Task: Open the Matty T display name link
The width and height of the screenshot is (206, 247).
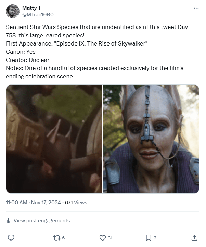Action: (31, 8)
